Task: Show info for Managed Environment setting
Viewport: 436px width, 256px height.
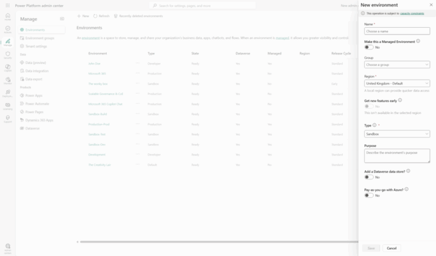Action: click(x=418, y=41)
